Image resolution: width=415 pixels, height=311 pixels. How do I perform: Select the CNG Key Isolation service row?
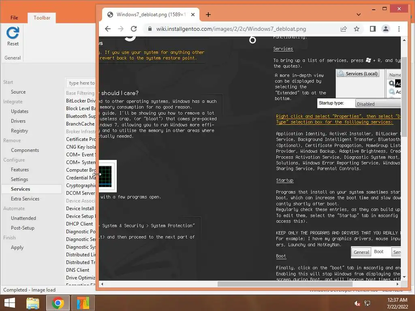pyautogui.click(x=81, y=147)
